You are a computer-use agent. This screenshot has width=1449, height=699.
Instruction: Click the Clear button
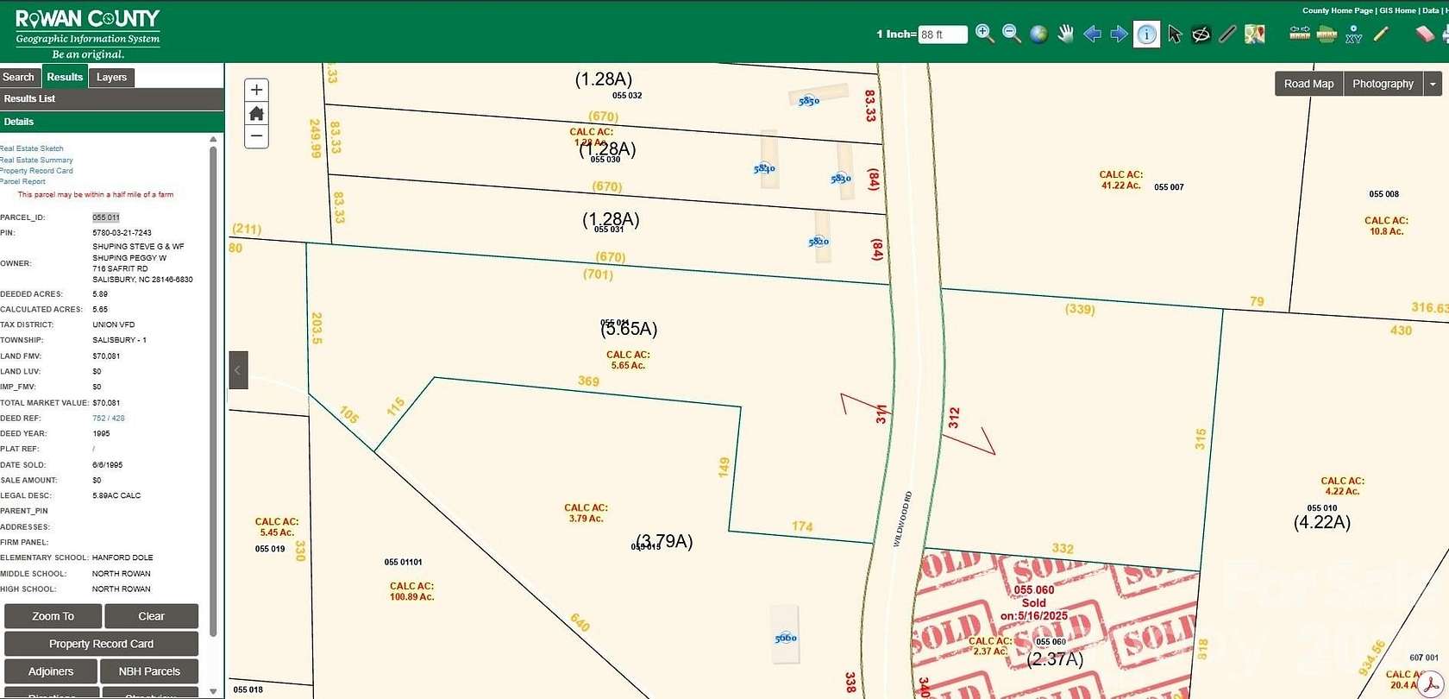tap(151, 616)
